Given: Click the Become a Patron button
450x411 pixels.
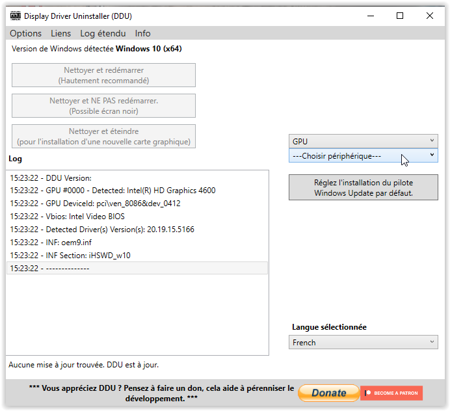Looking at the screenshot, I should [x=391, y=393].
